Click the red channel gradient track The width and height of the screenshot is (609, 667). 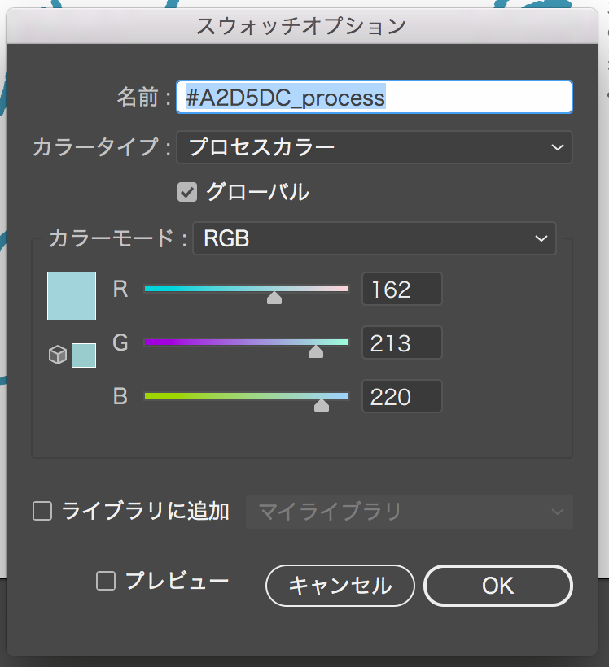[x=247, y=289]
